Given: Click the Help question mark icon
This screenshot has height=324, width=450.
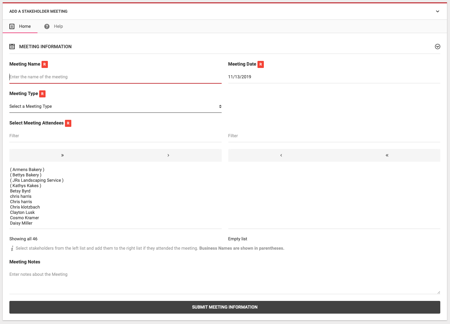Looking at the screenshot, I should [x=47, y=26].
